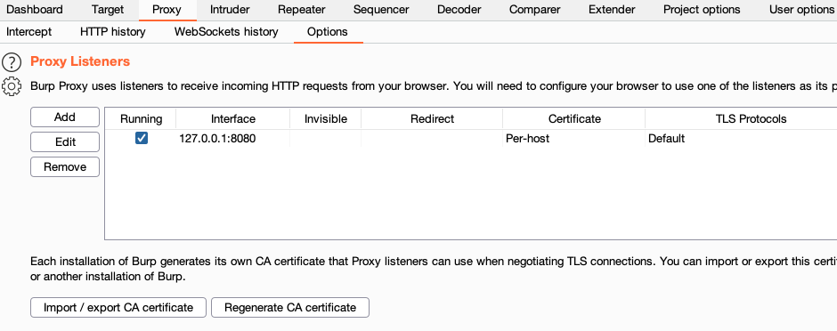Open the Extender tab
Screen dimensions: 837x331
(x=612, y=10)
